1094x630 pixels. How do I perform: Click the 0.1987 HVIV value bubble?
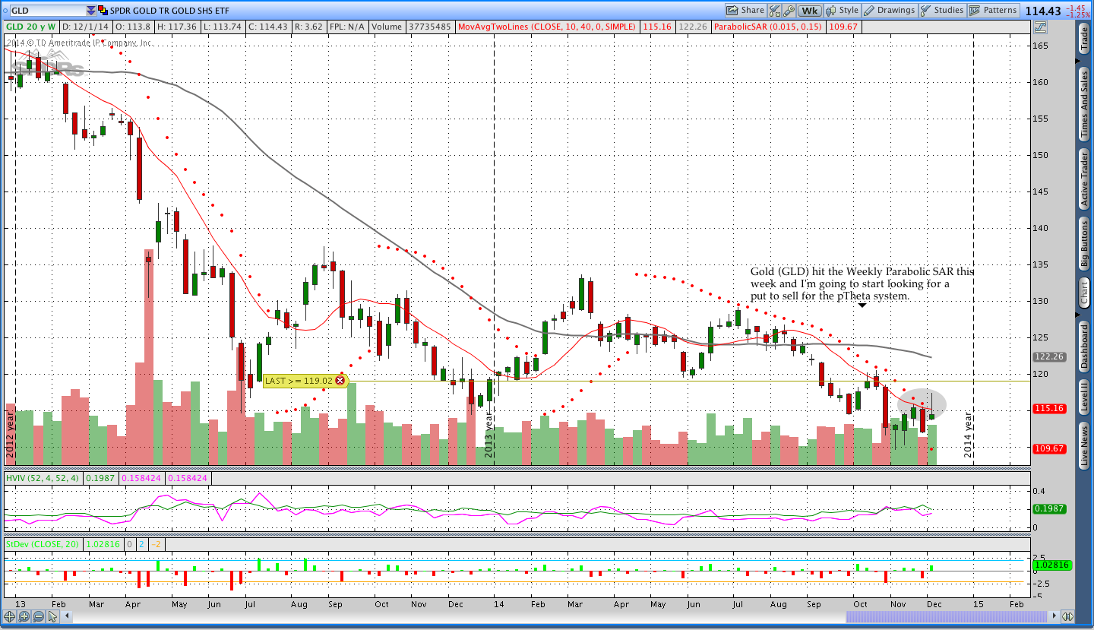click(1048, 508)
